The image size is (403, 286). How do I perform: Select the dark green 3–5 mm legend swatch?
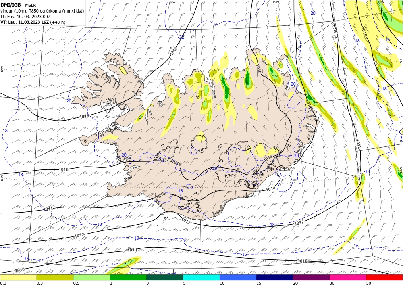(x=165, y=277)
